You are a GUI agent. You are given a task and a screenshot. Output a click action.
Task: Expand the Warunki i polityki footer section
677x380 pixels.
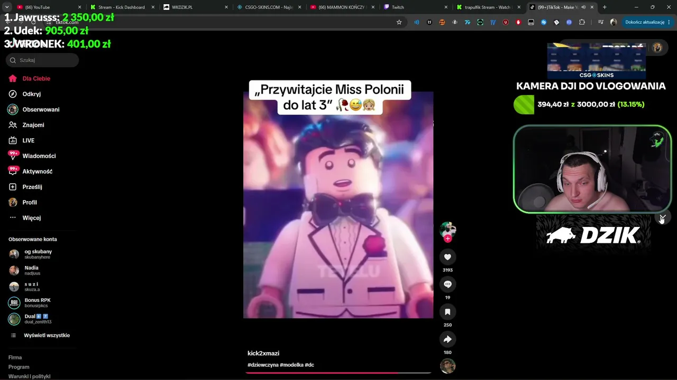click(x=29, y=376)
